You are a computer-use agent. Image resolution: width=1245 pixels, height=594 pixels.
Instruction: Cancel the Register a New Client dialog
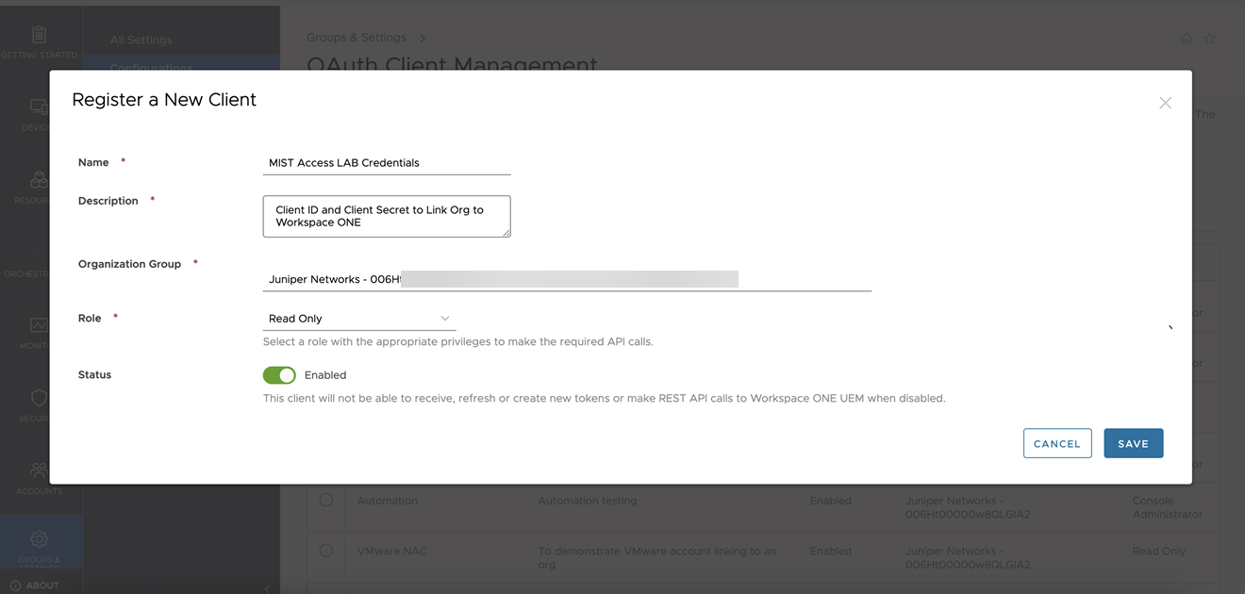1057,443
